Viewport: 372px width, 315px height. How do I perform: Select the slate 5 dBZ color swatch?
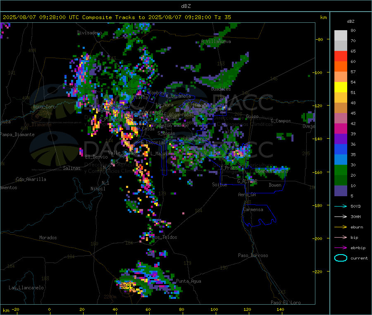point(341,191)
